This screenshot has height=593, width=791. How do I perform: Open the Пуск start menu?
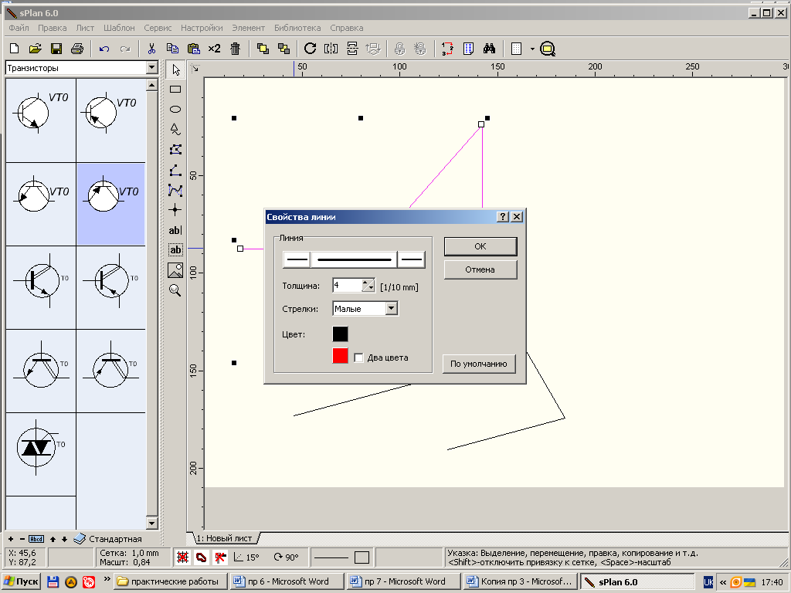pos(21,581)
